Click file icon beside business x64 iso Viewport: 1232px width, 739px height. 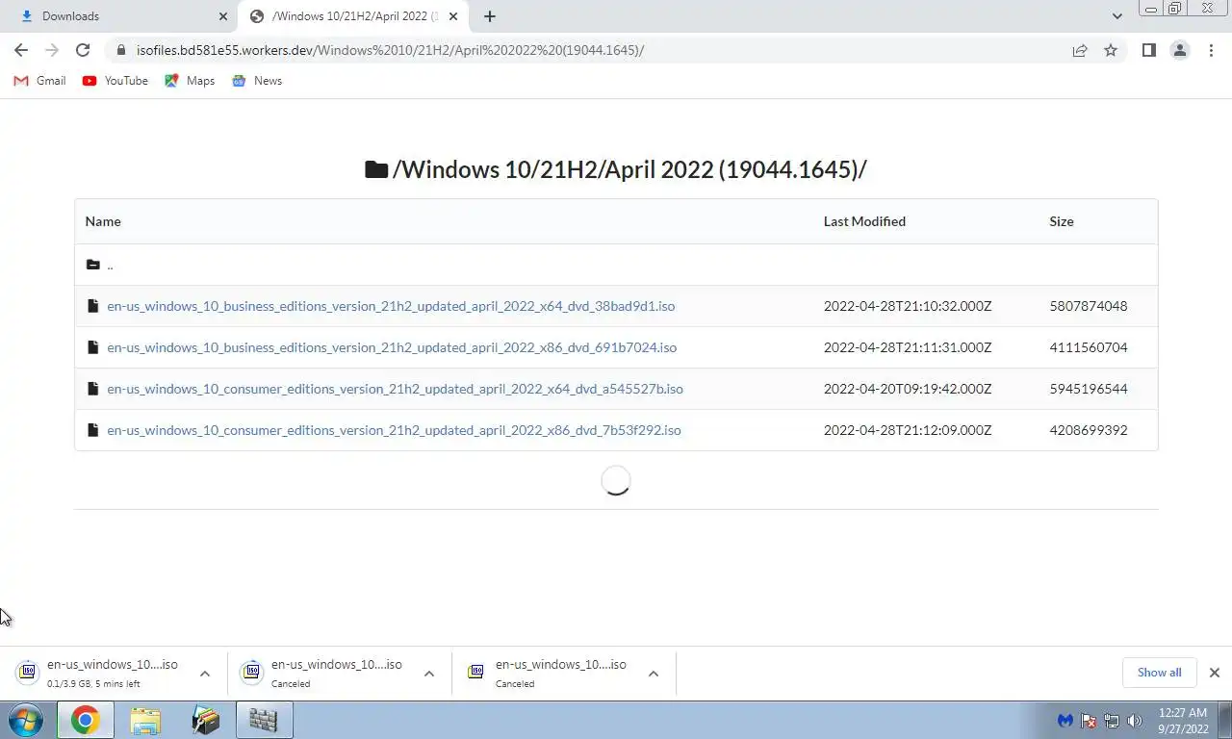point(92,306)
